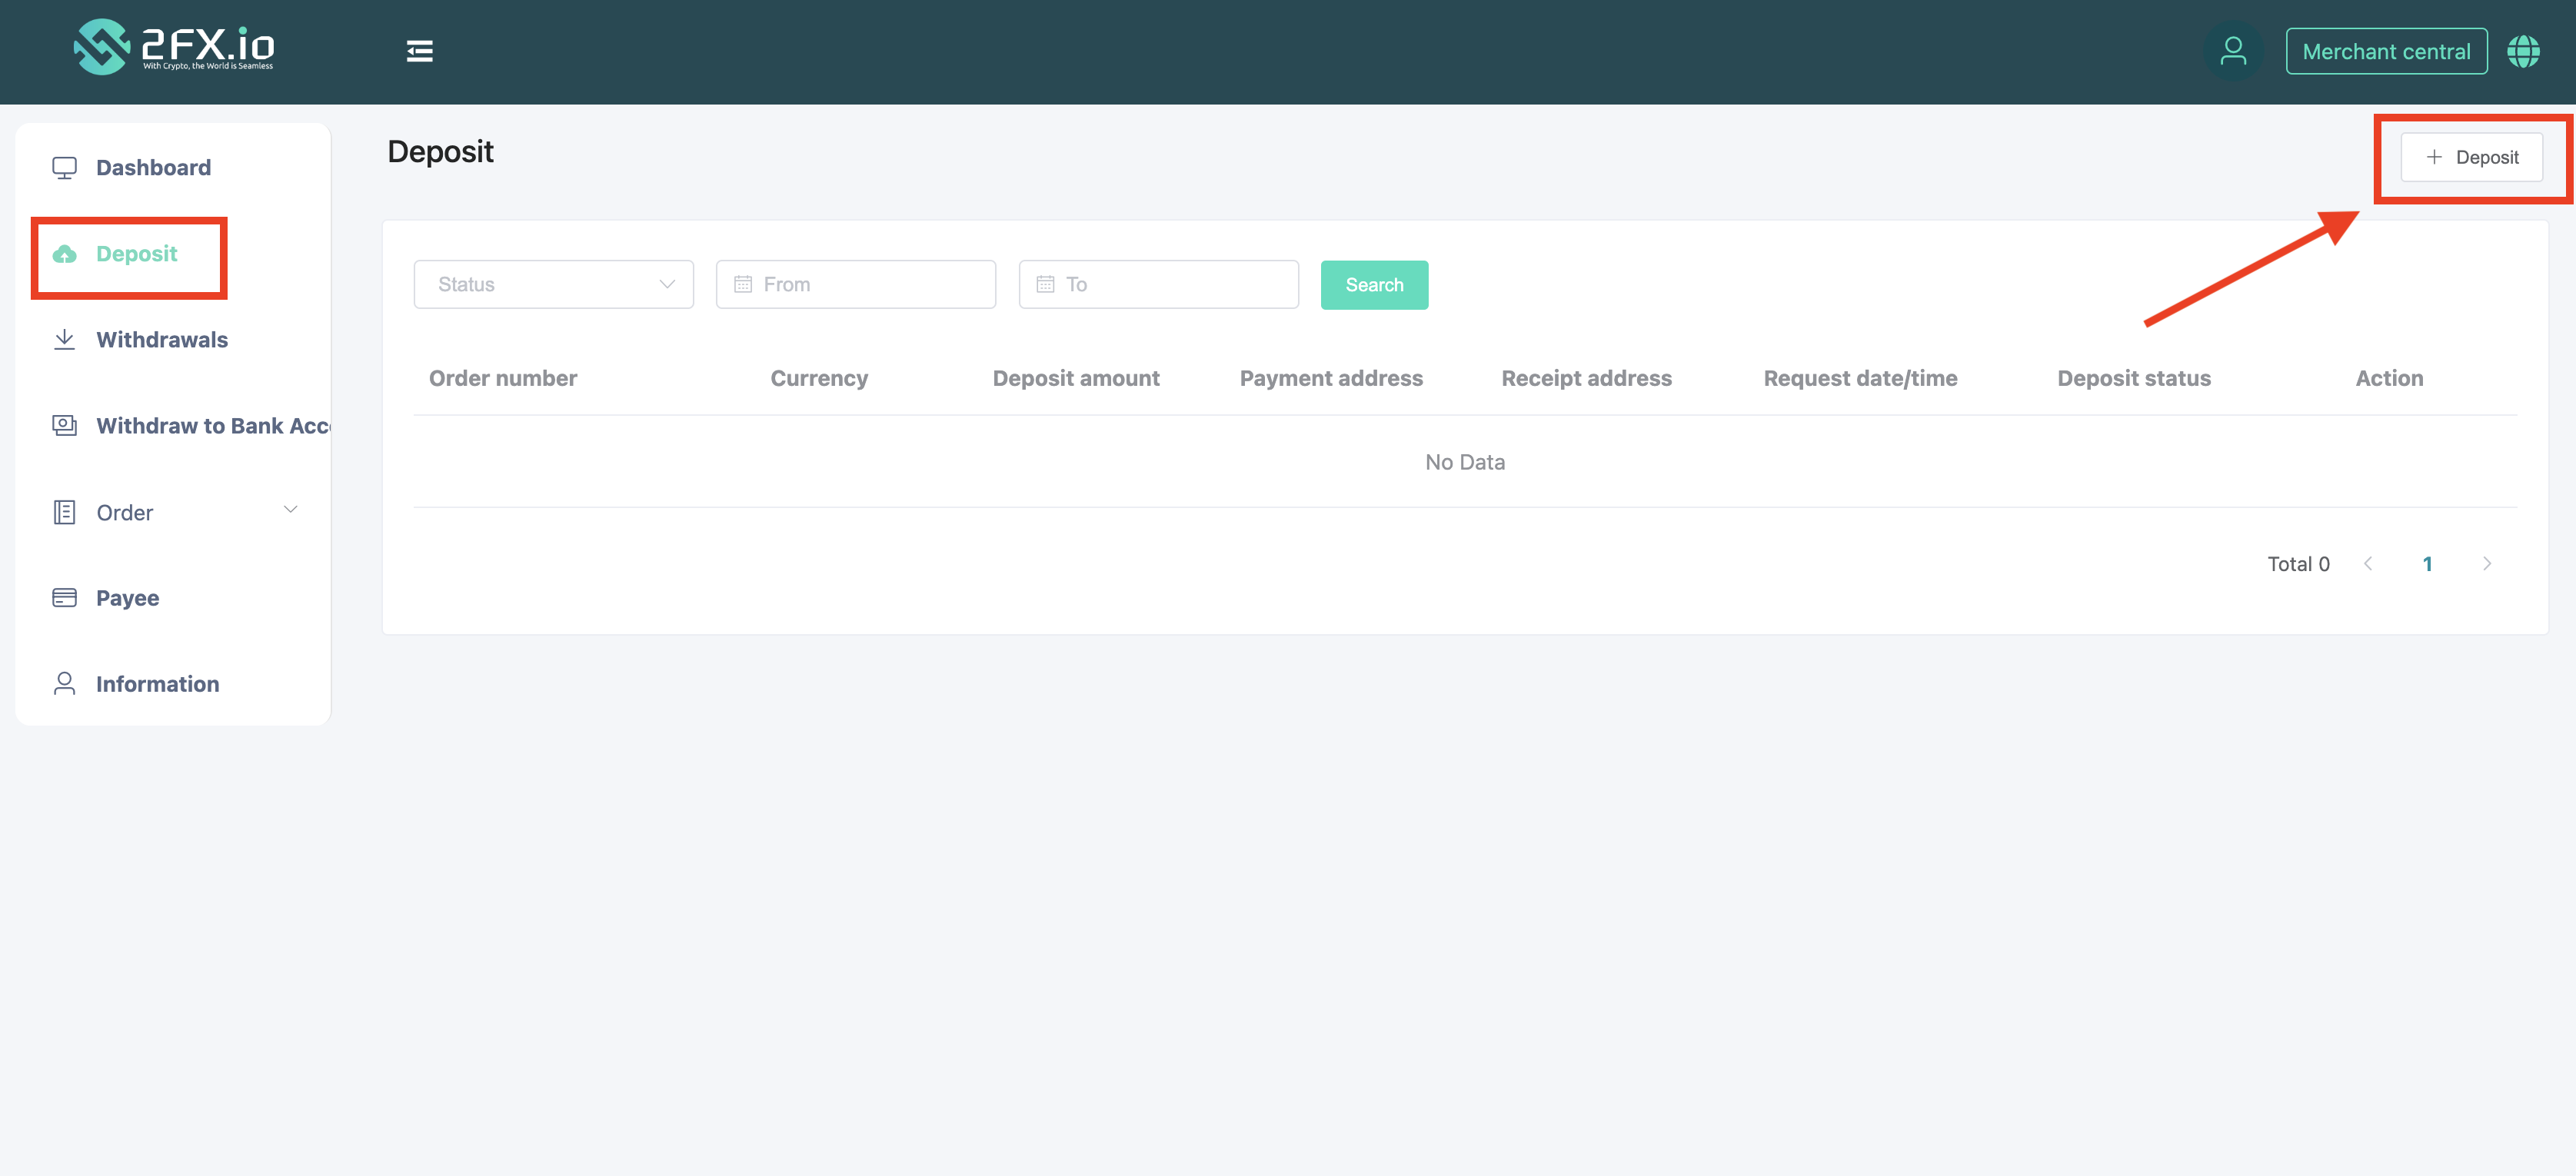Click the Information person icon
This screenshot has width=2576, height=1176.
click(x=64, y=683)
